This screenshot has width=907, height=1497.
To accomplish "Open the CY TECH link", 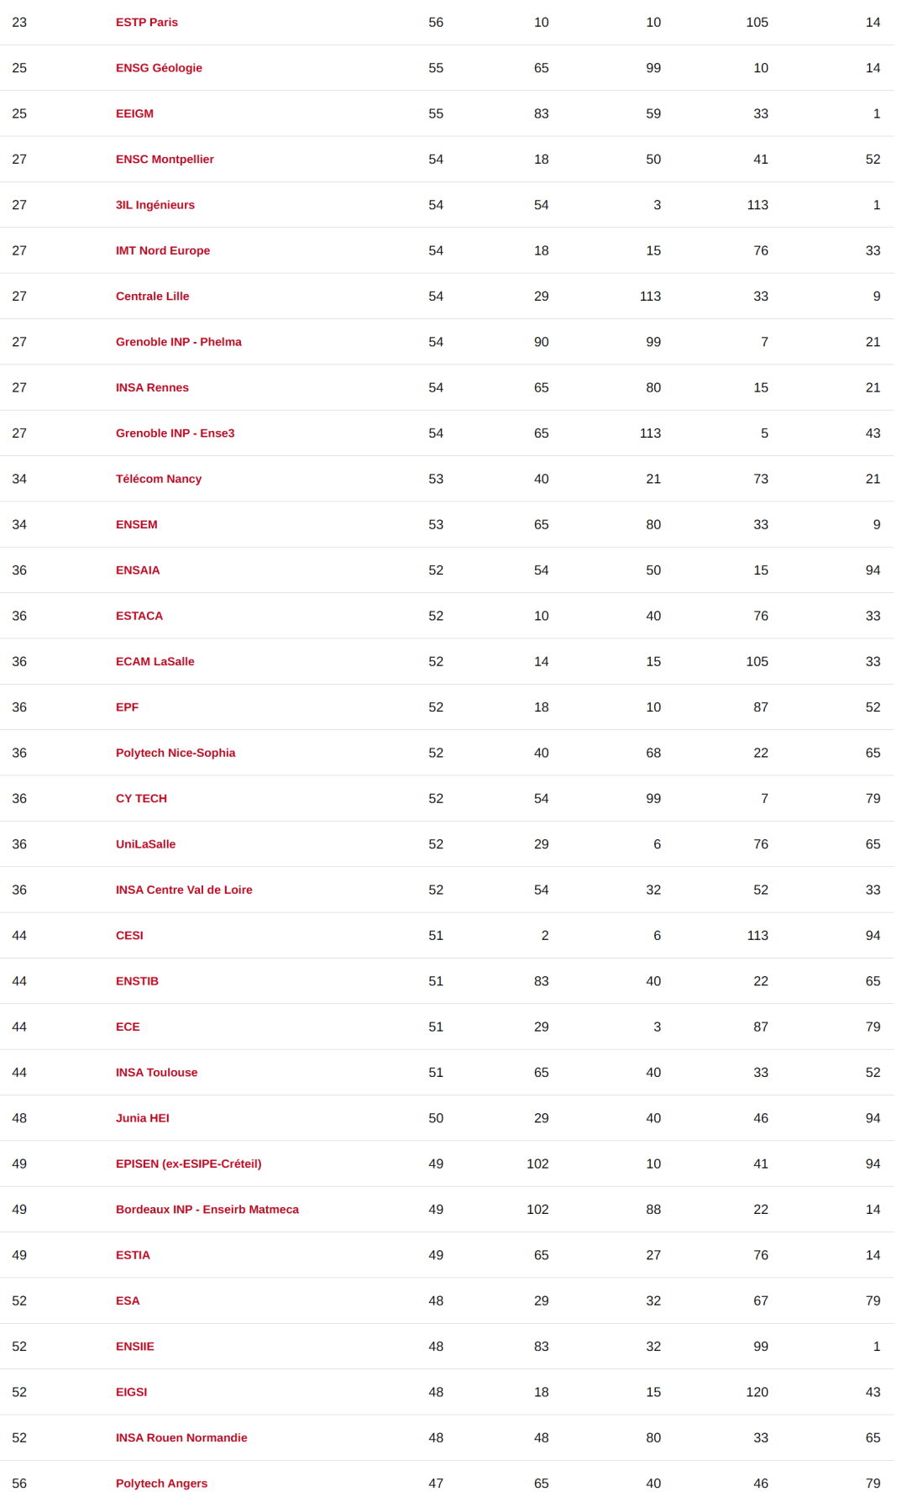I will [141, 799].
